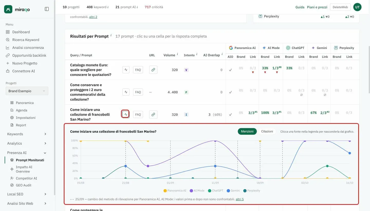The image size is (370, 211).
Task: Click the UT user avatar
Action: (357, 7)
